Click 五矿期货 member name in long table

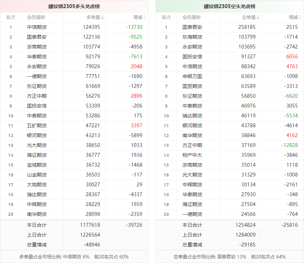[37, 126]
